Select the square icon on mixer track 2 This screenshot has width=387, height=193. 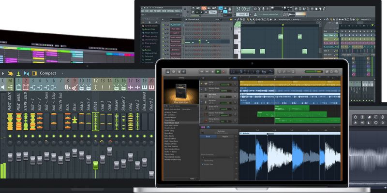(x=26, y=87)
